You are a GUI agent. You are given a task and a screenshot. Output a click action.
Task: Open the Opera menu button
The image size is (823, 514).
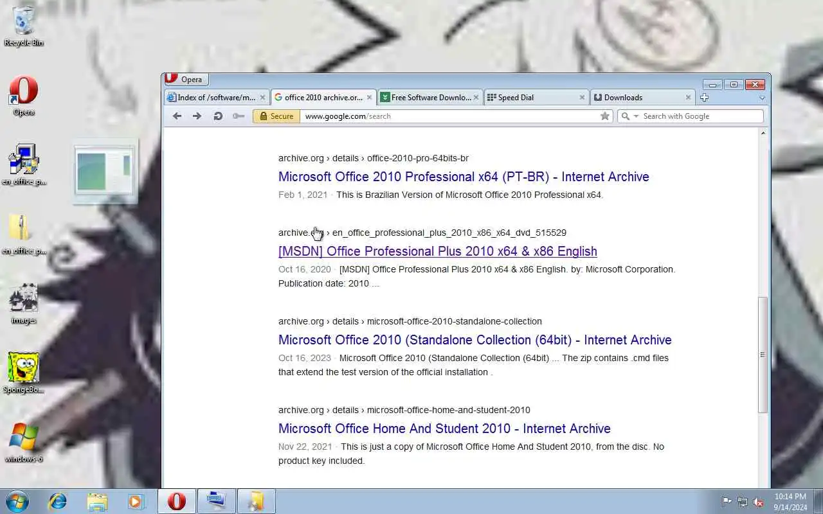point(186,79)
